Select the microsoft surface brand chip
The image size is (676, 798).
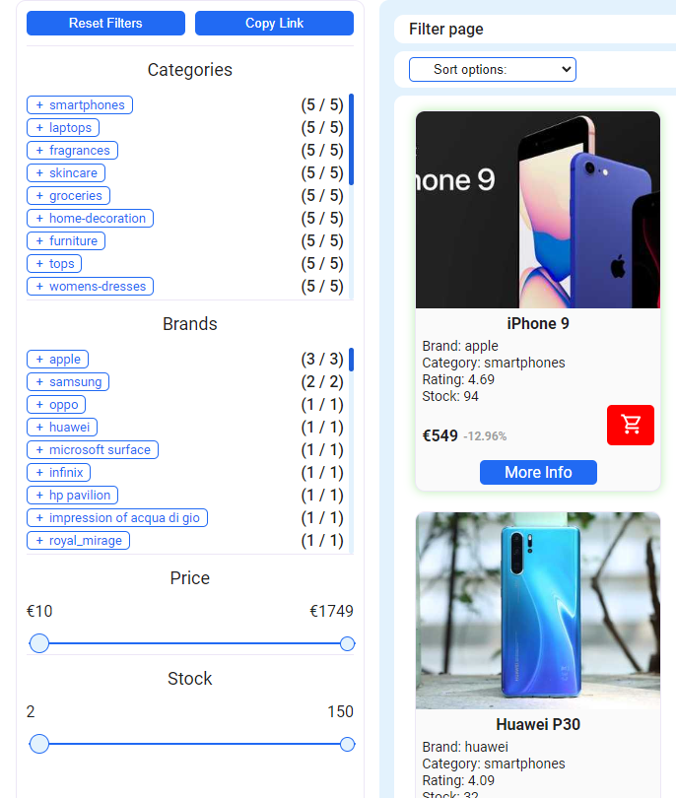coord(93,449)
